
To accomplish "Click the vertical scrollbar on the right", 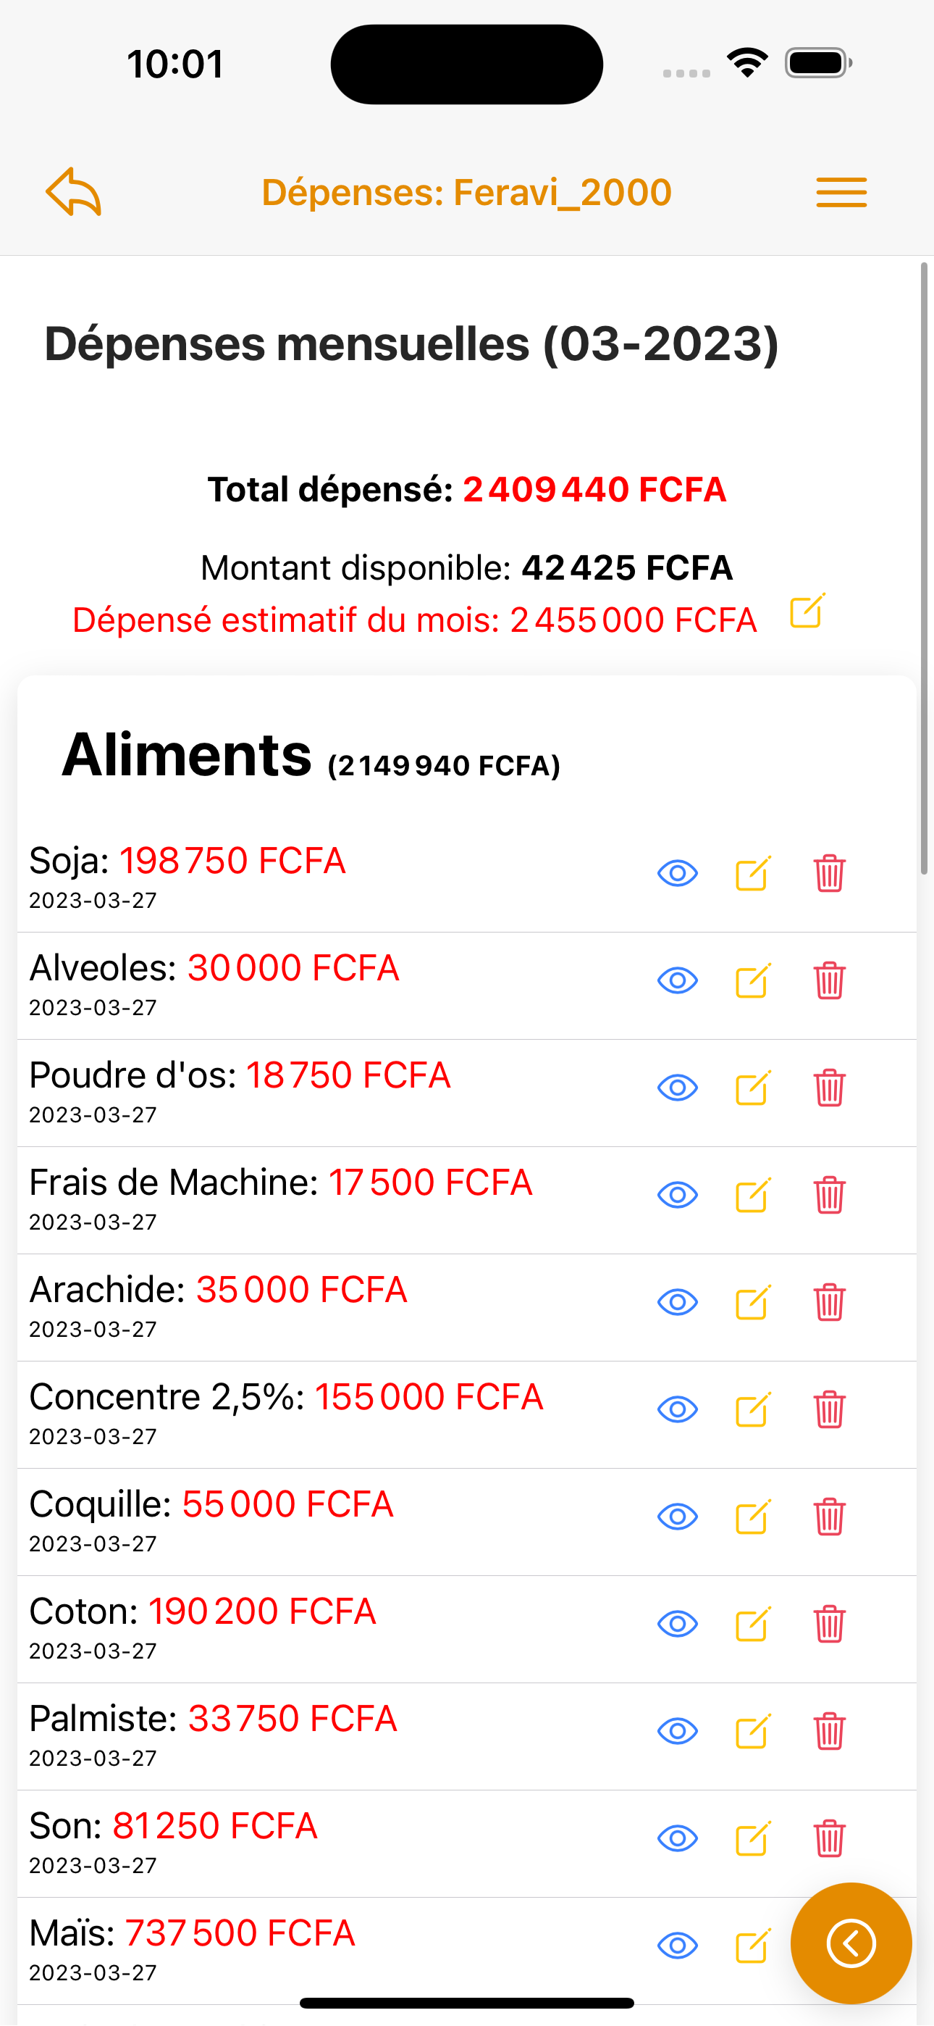I will pos(924,566).
